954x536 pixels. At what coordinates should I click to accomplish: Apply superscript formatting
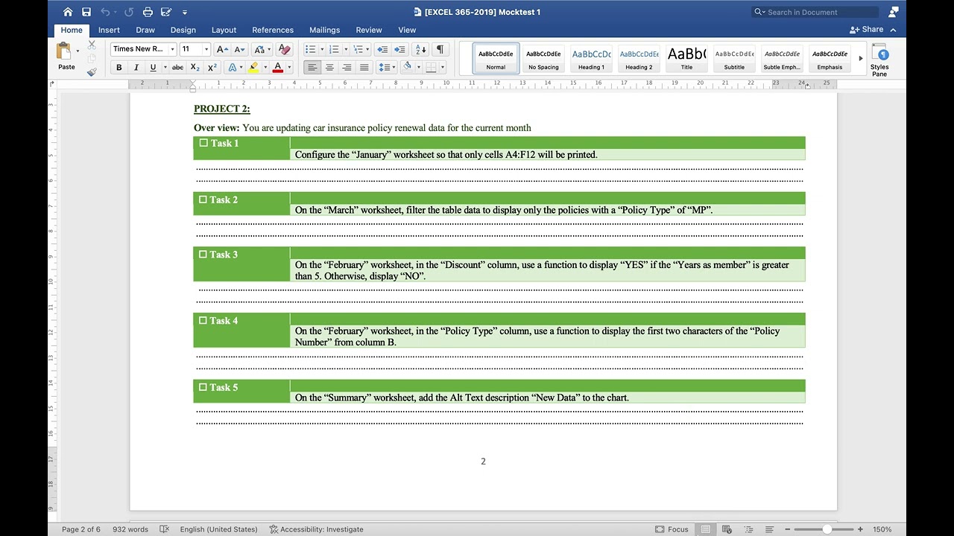[x=212, y=67]
